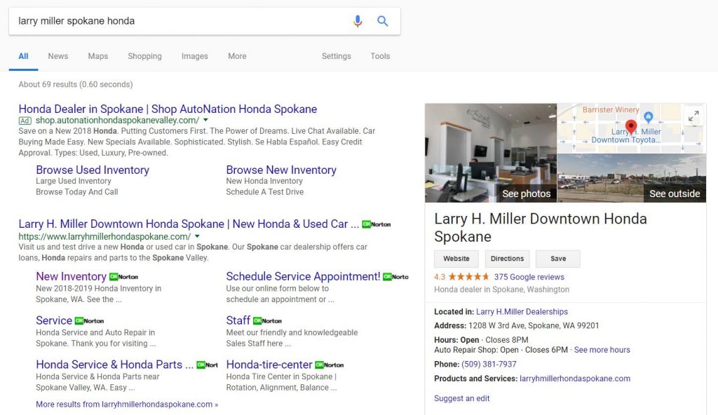Click the 4.3 rating number
Screen dimensions: 718x415
point(440,277)
